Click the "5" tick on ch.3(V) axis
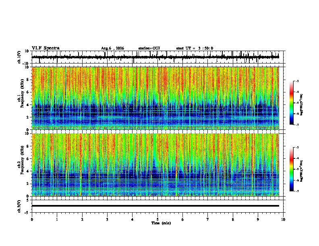This screenshot has height=246, width=319. point(28,200)
